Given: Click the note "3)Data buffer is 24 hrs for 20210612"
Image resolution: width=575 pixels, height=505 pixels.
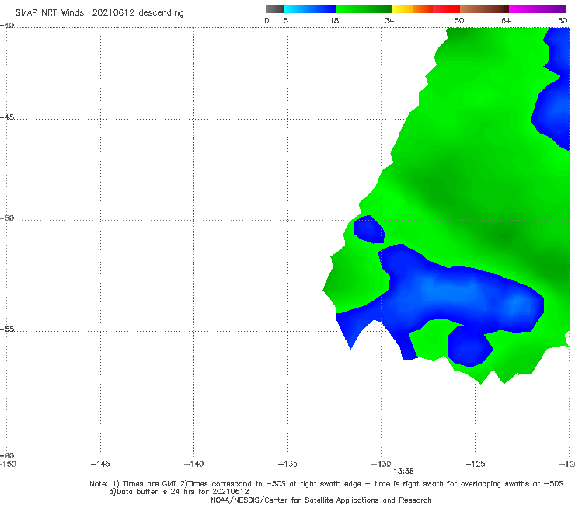Looking at the screenshot, I should click(179, 492).
